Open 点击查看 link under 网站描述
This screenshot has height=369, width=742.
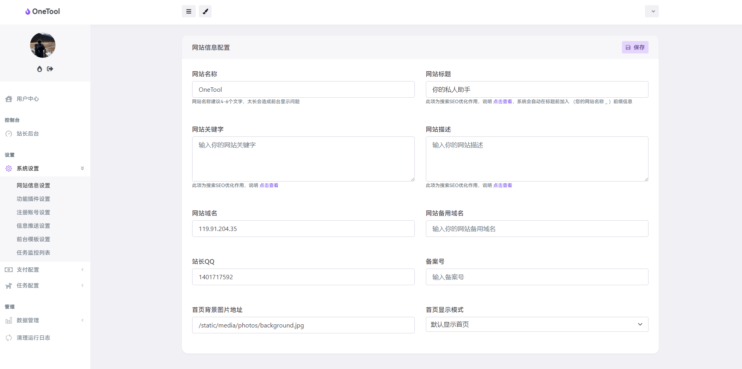503,185
